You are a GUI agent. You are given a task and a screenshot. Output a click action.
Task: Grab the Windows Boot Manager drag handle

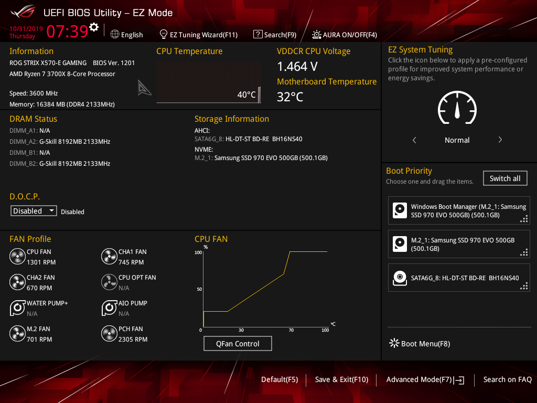(x=524, y=219)
